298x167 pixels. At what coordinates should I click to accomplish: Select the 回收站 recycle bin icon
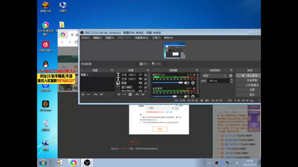point(45,126)
